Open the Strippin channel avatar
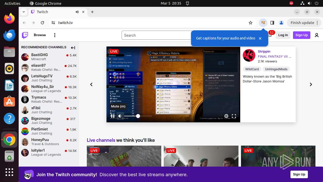Image resolution: width=323 pixels, height=182 pixels. tap(249, 55)
